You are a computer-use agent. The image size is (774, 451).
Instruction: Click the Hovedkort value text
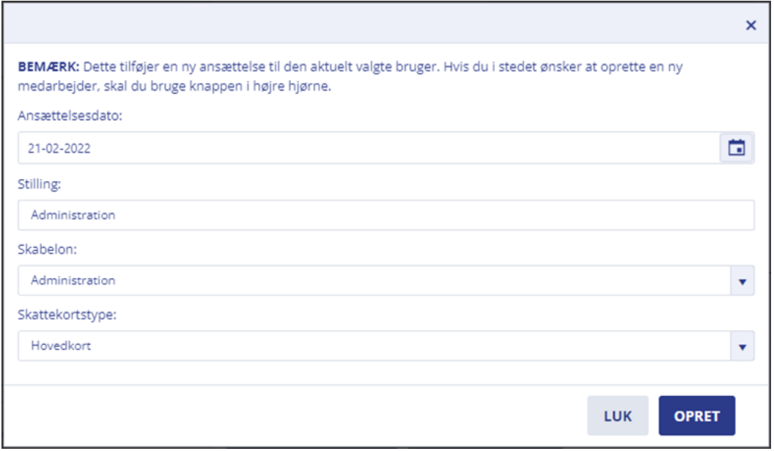[61, 346]
